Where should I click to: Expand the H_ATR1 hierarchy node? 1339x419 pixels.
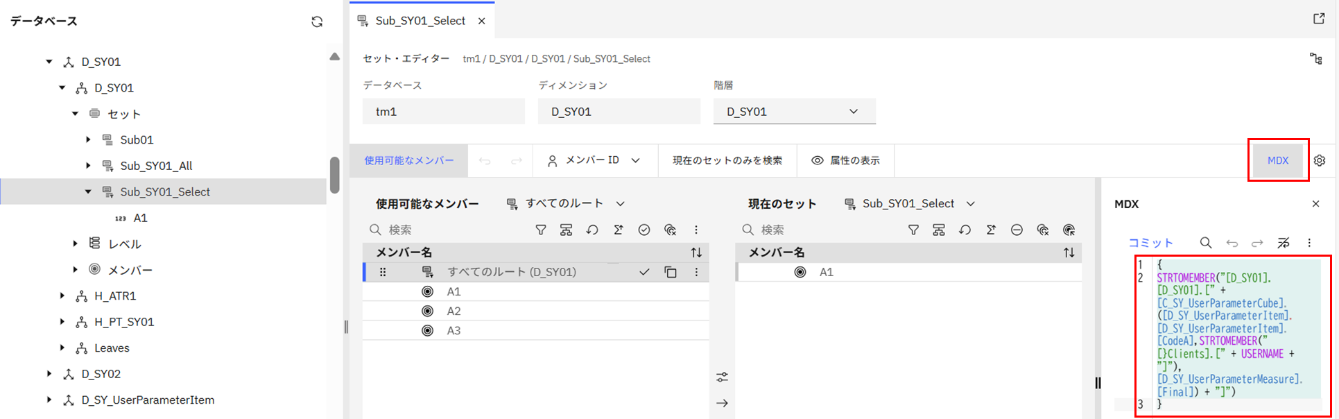[x=62, y=296]
